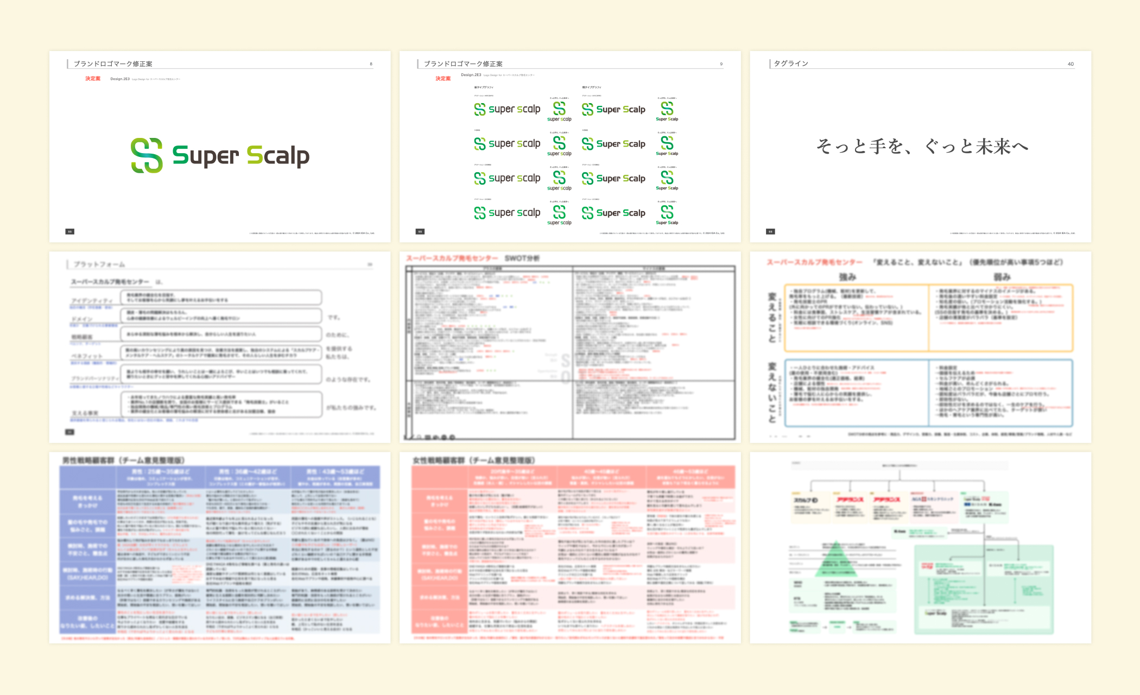The image size is (1140, 695).
Task: Open the blue 男性戦略顧客群 table slide
Action: (x=220, y=548)
